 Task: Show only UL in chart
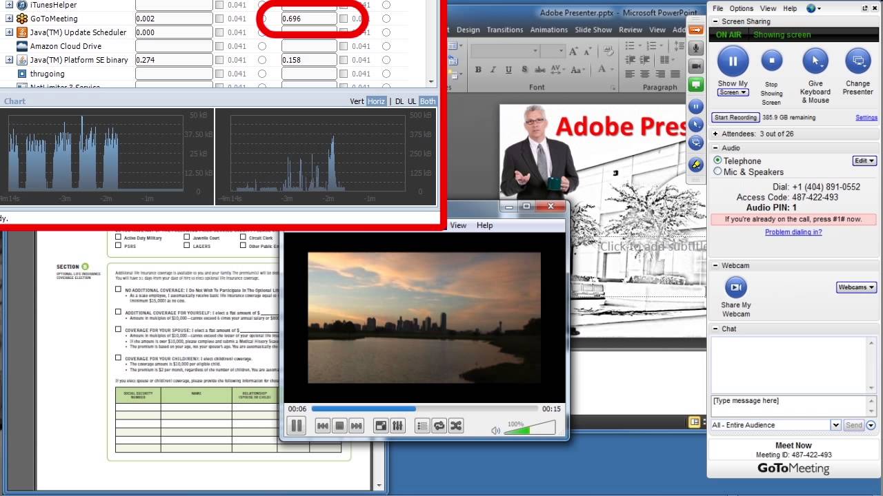click(x=412, y=101)
